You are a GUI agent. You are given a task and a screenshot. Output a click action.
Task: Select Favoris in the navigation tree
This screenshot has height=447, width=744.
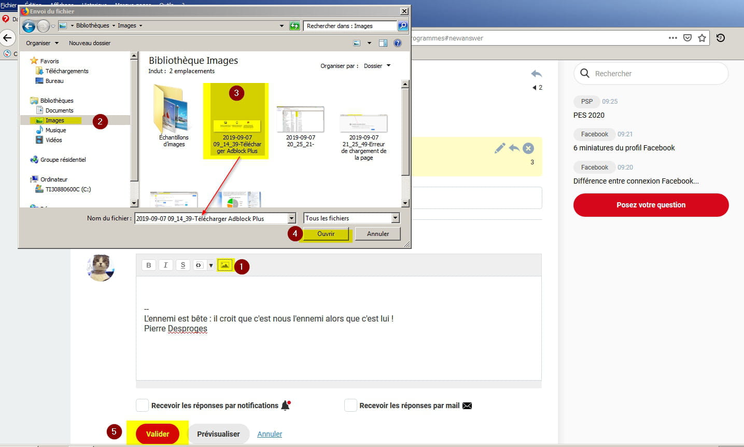[45, 61]
